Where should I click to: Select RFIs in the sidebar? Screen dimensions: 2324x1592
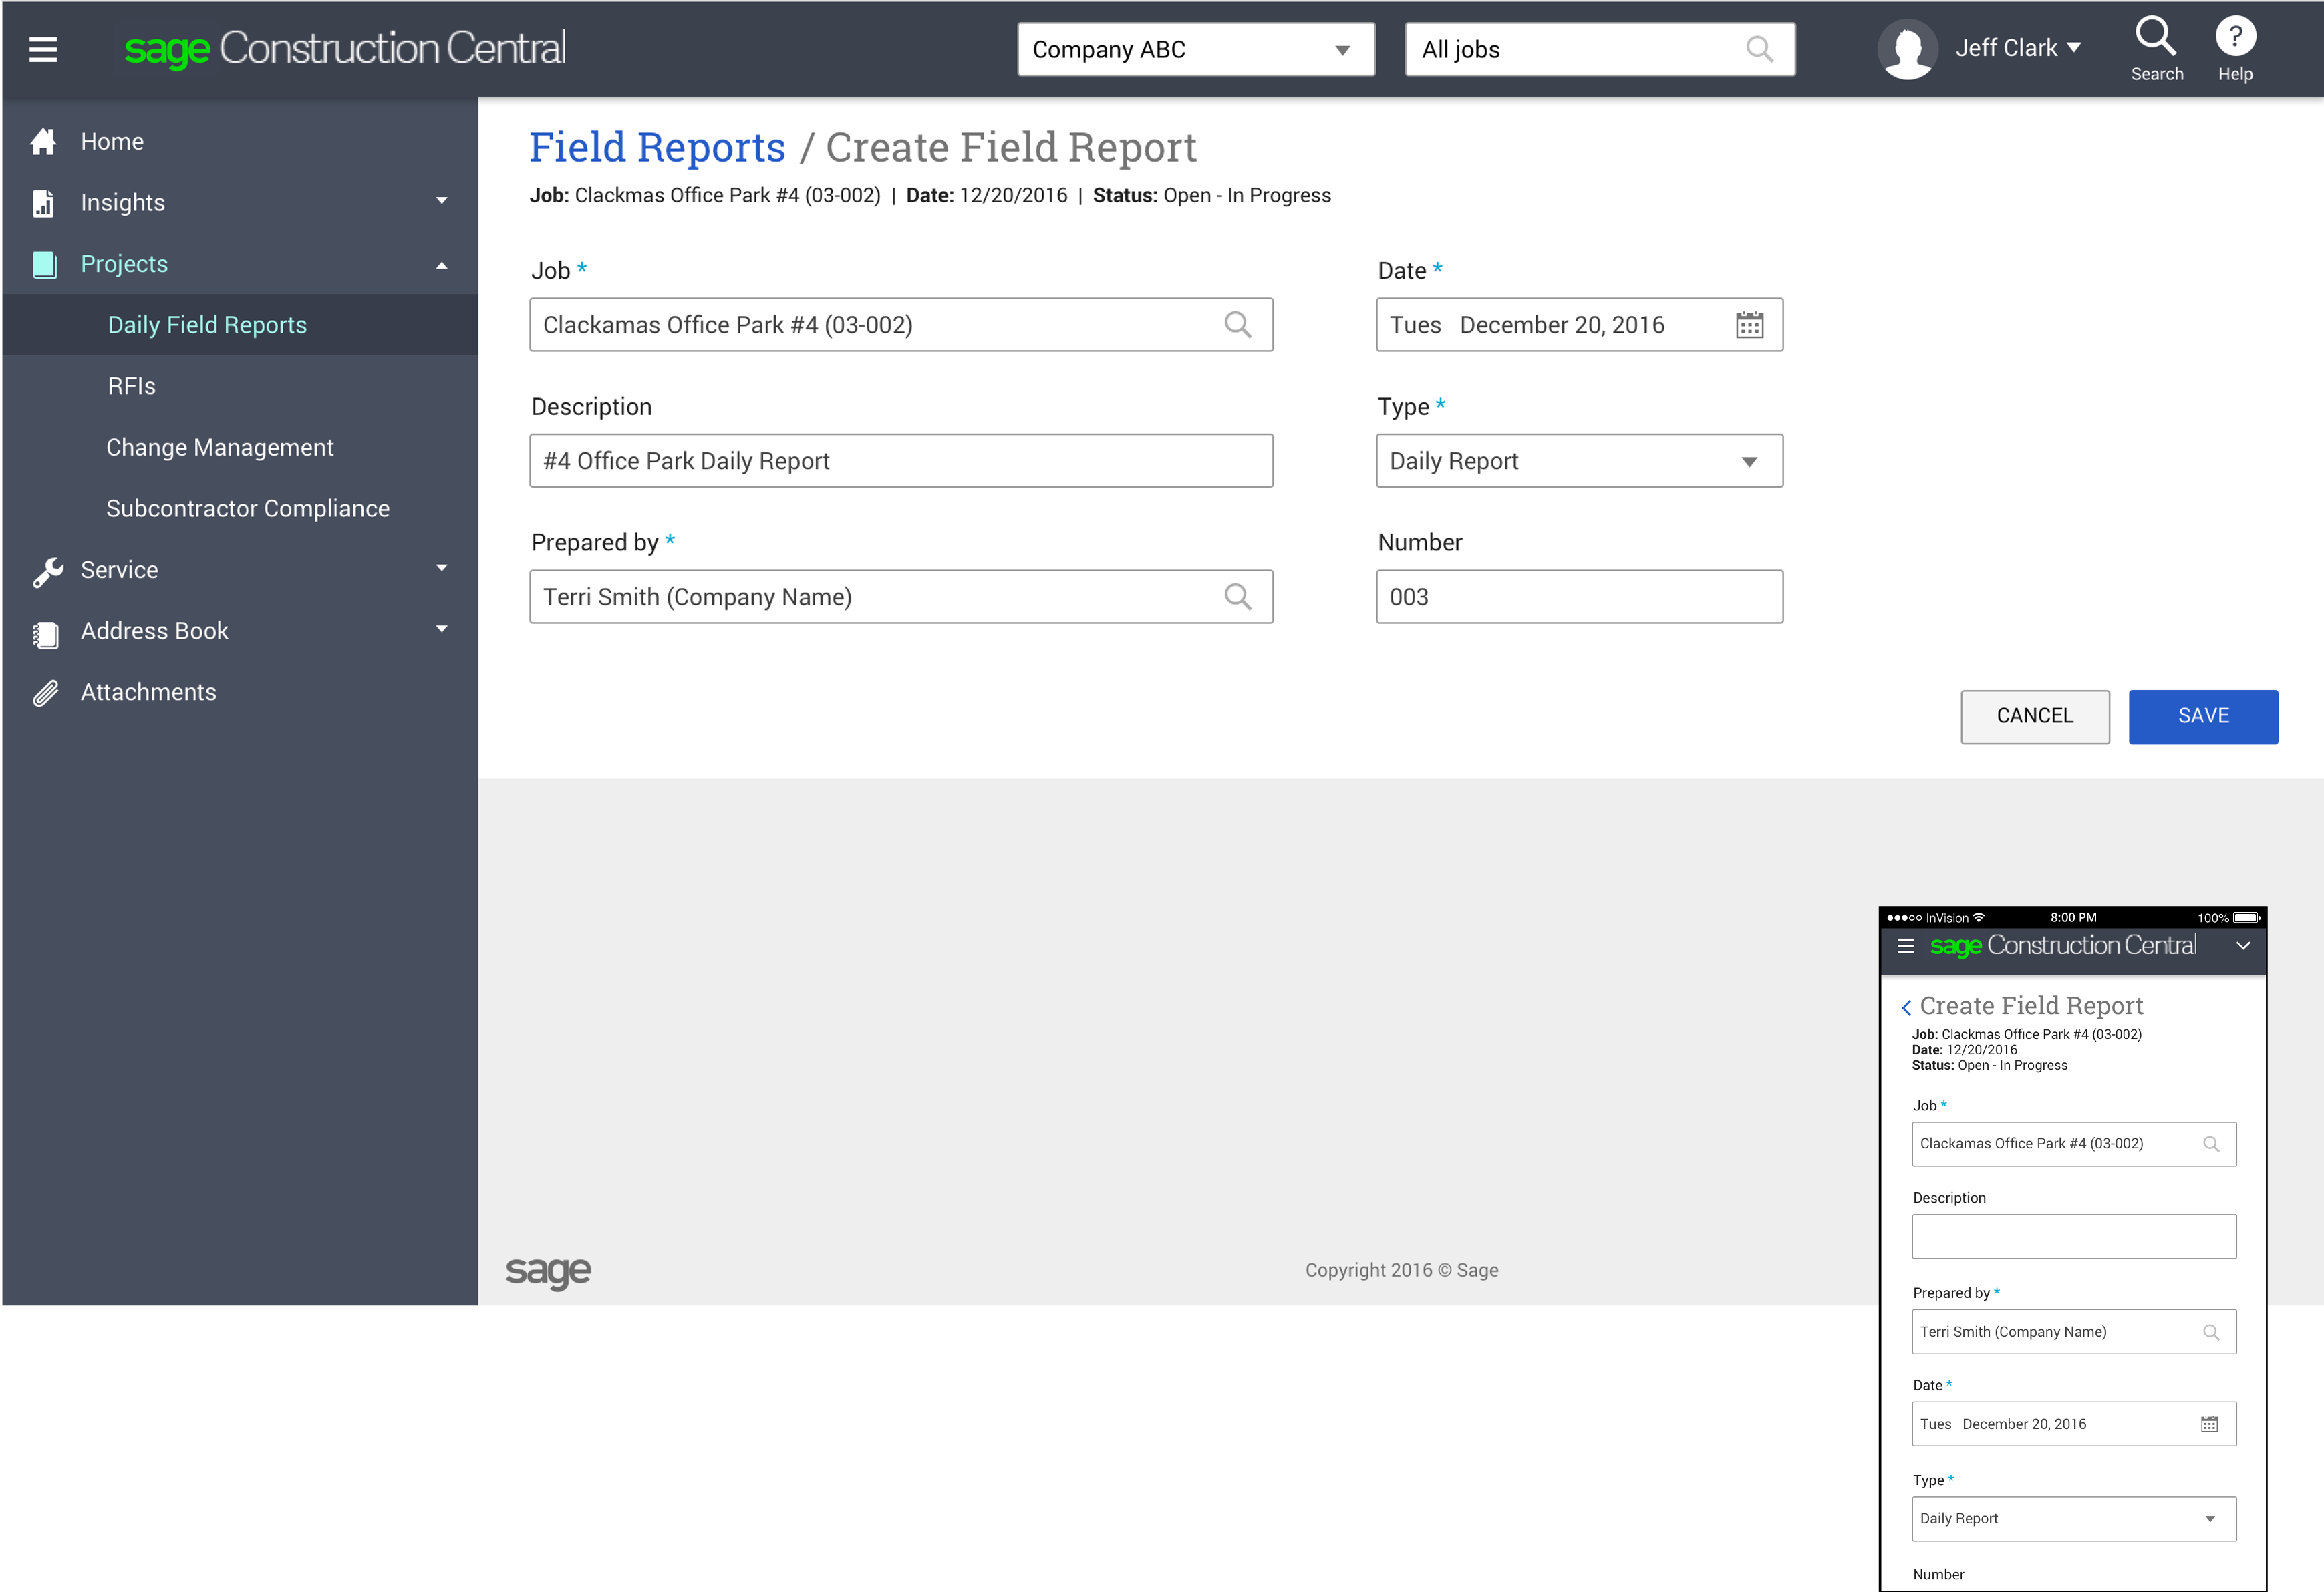132,387
